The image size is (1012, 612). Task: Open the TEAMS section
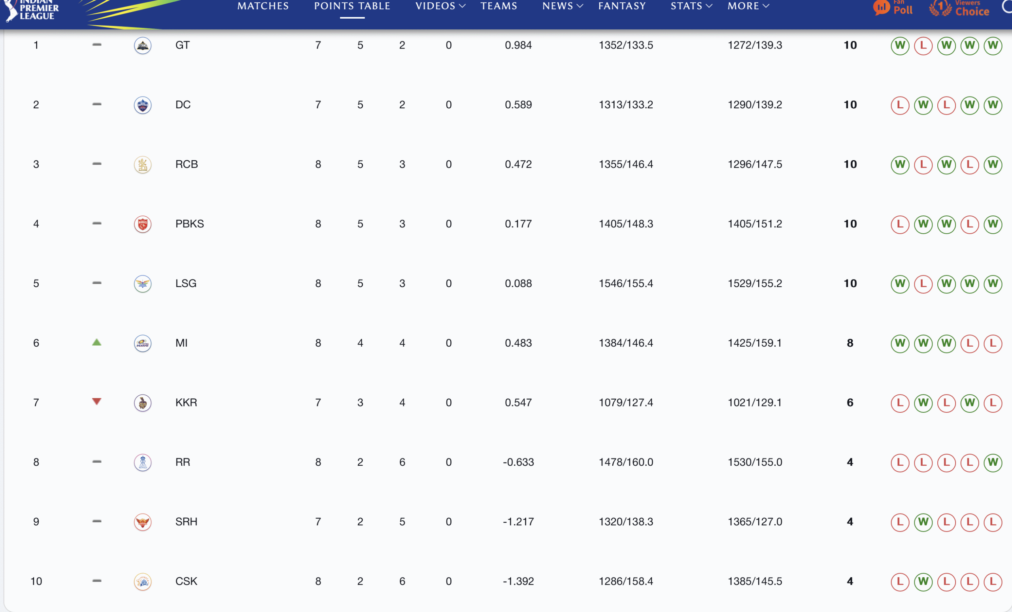tap(498, 6)
